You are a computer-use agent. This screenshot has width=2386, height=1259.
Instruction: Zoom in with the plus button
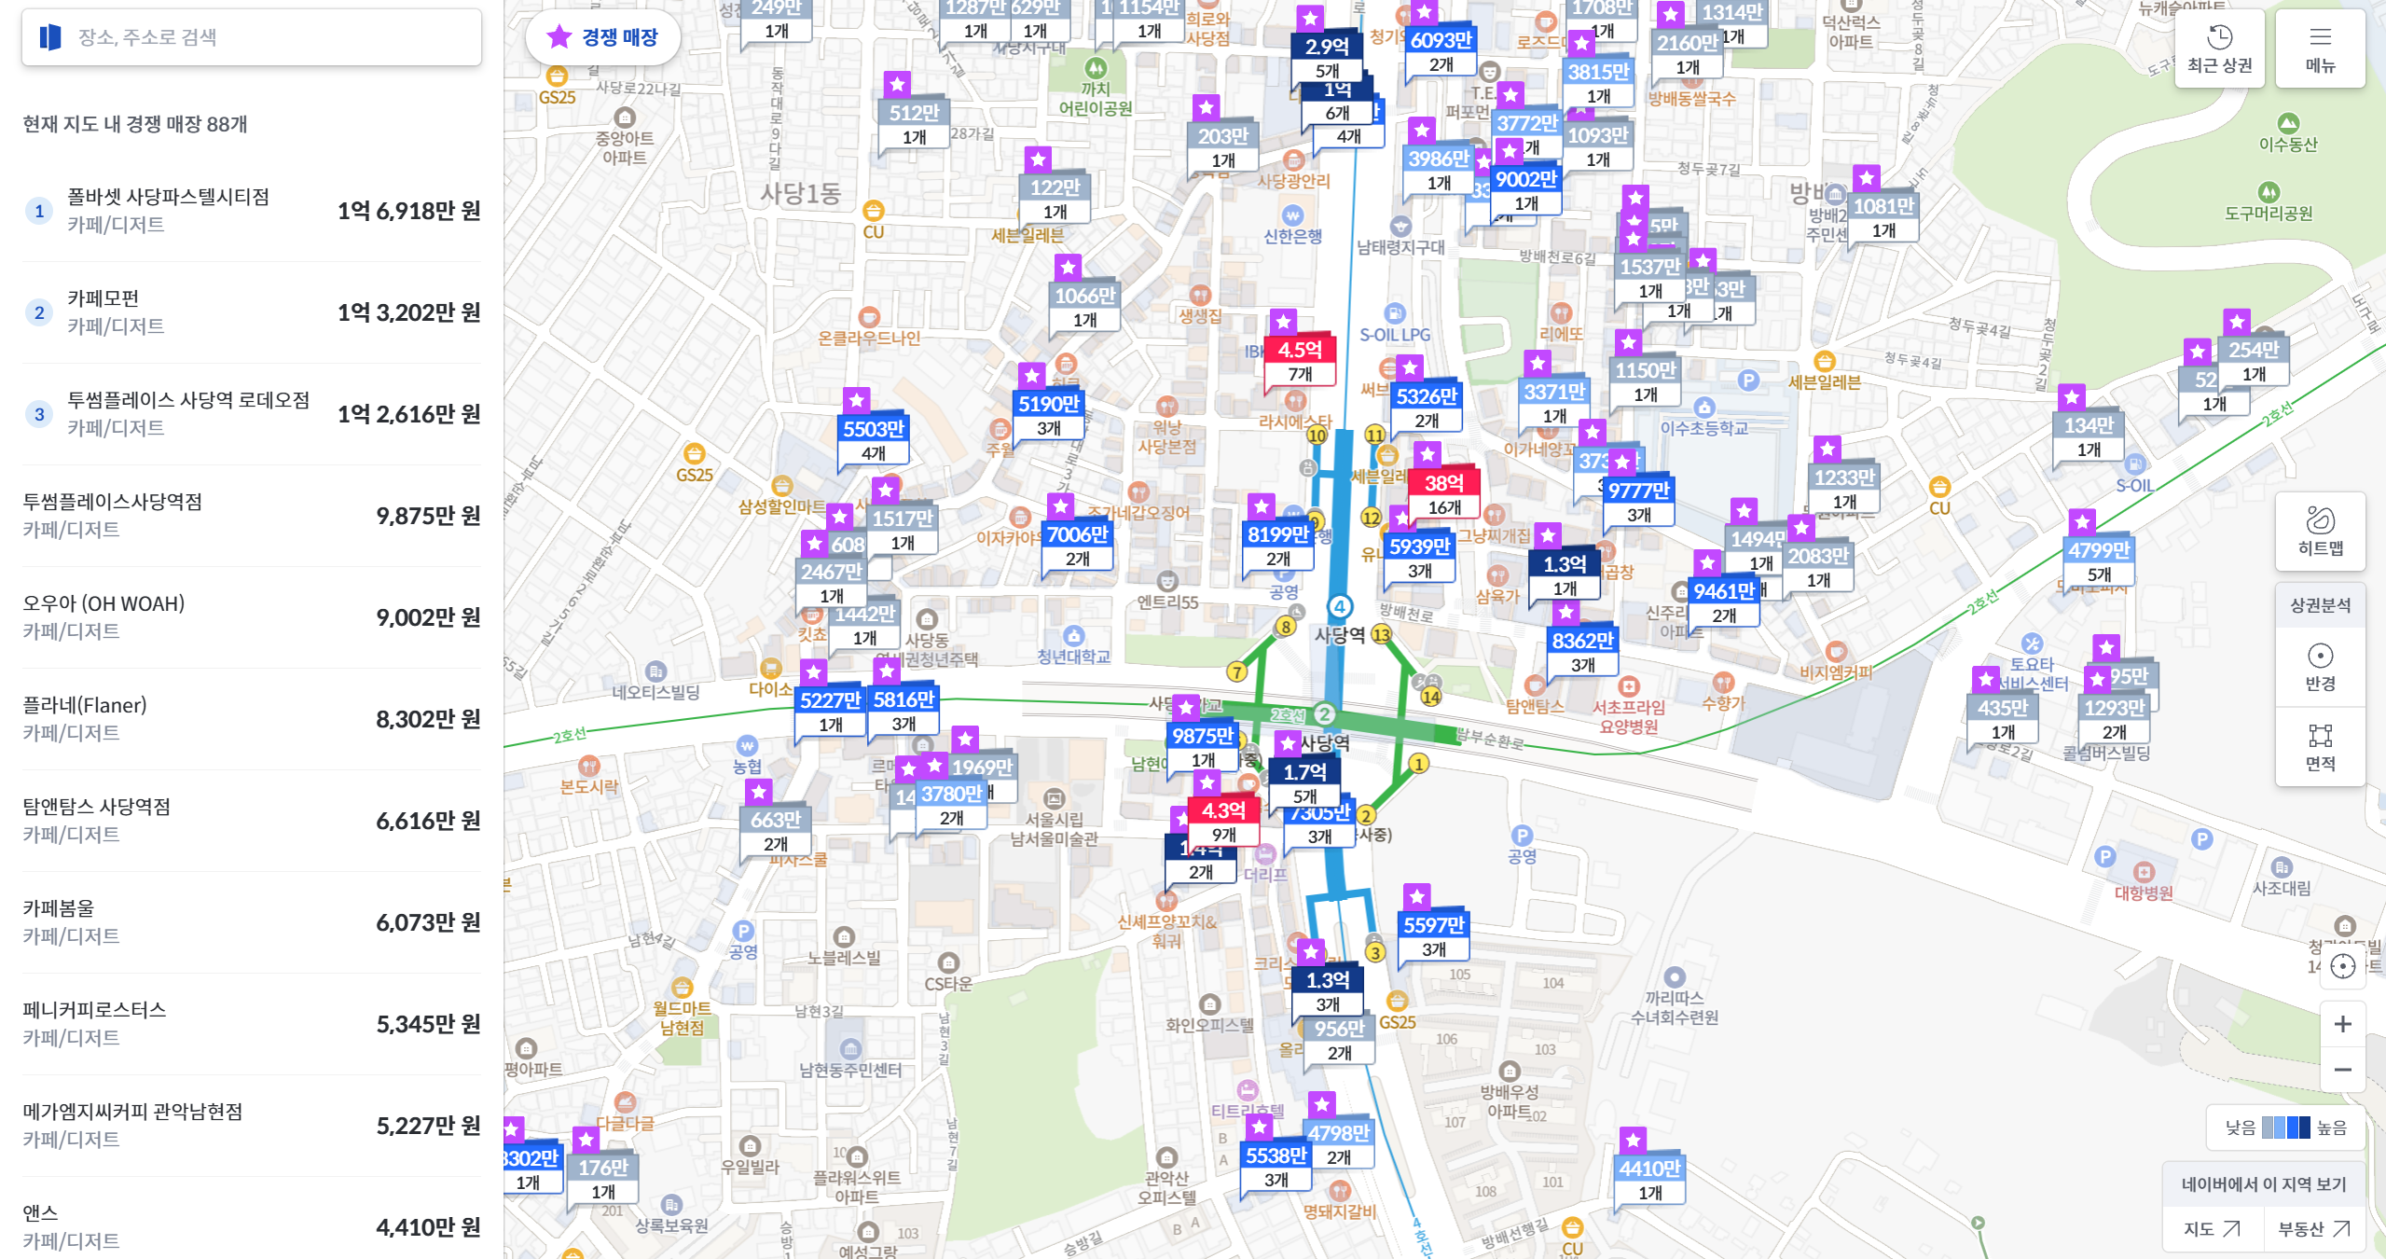point(2342,1024)
